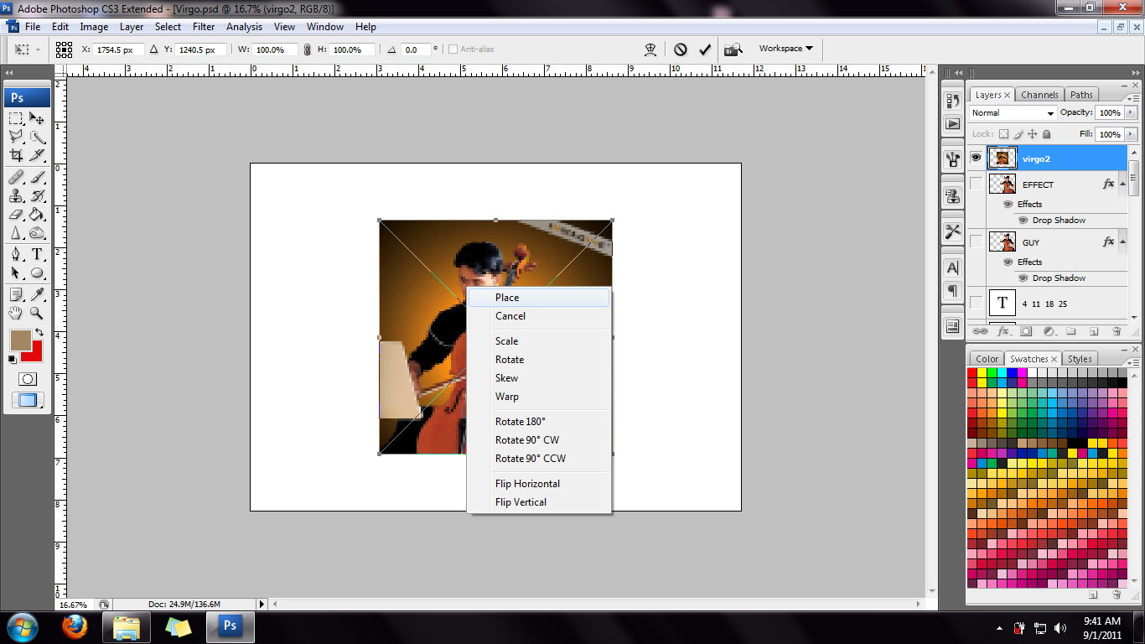Screen dimensions: 1145x644
Task: Toggle Drop Shadow visibility under GUY layer
Action: pos(1023,278)
